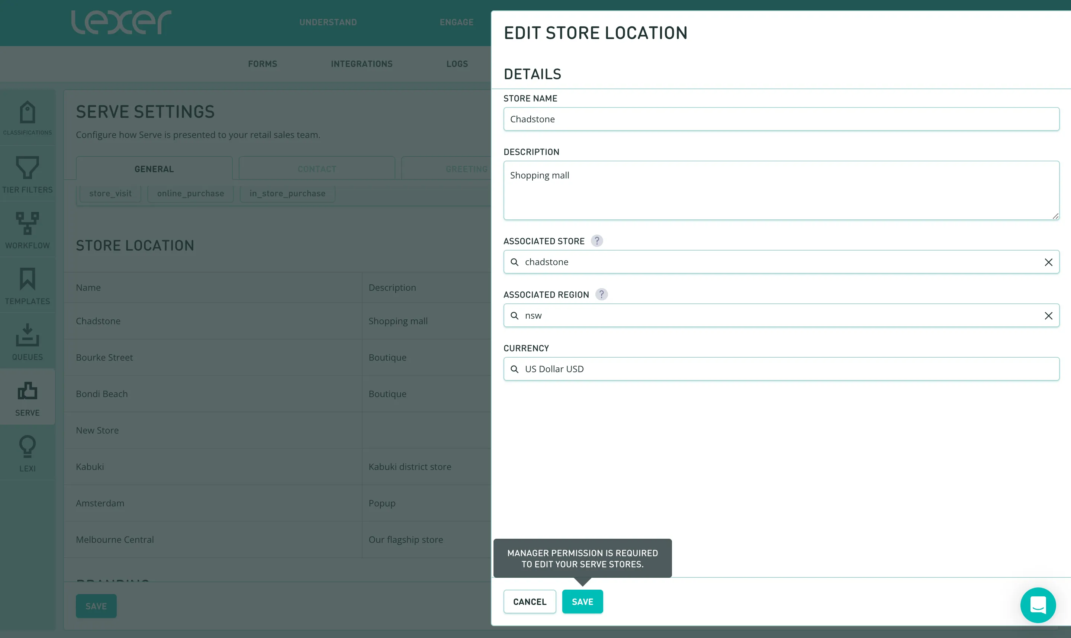Screen dimensions: 1071x638
Task: Click Associated Store help question mark
Action: 596,241
